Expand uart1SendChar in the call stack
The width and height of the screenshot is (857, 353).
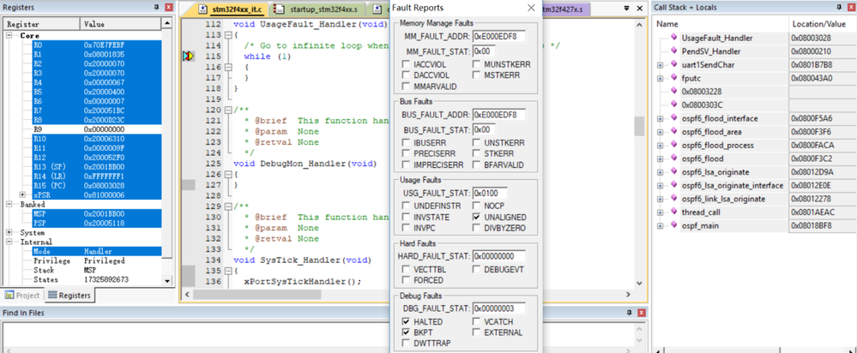[x=661, y=65]
